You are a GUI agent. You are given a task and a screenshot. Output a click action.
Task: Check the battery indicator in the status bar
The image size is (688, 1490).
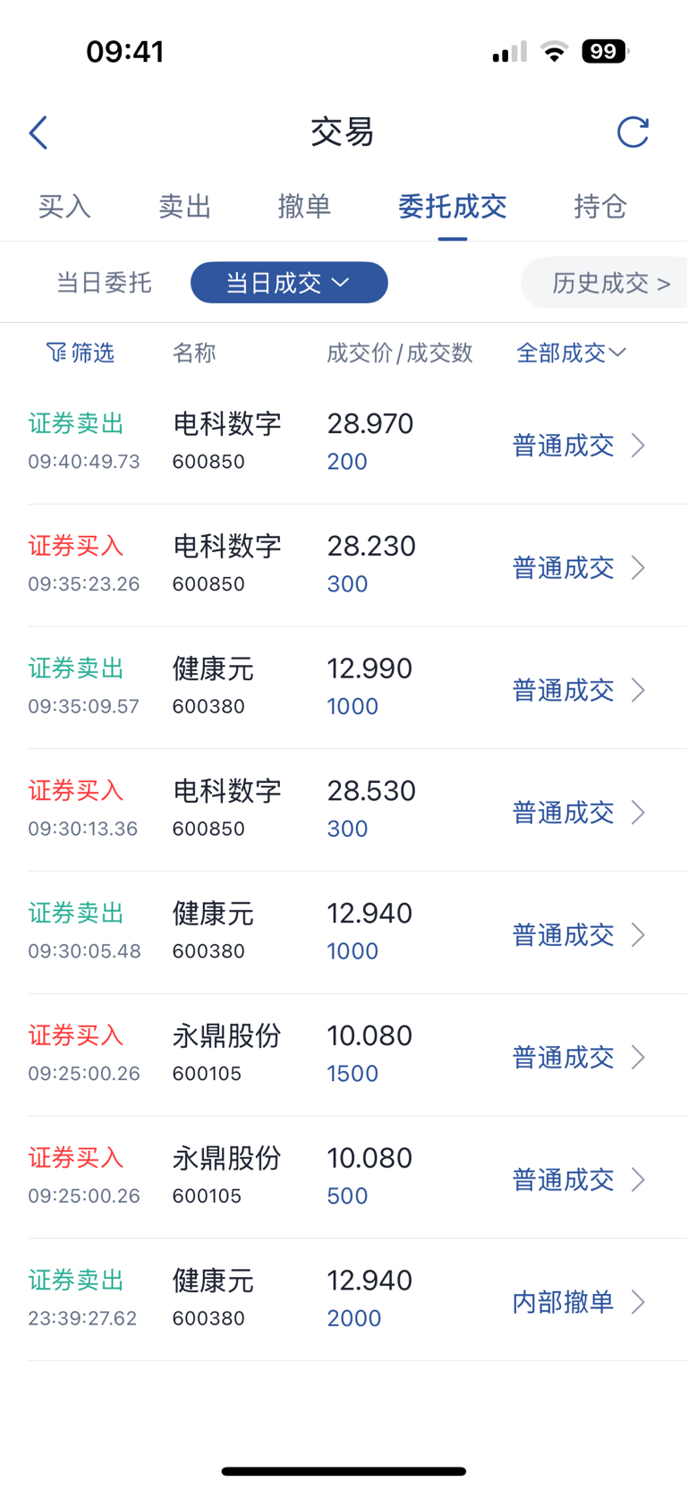(x=606, y=52)
